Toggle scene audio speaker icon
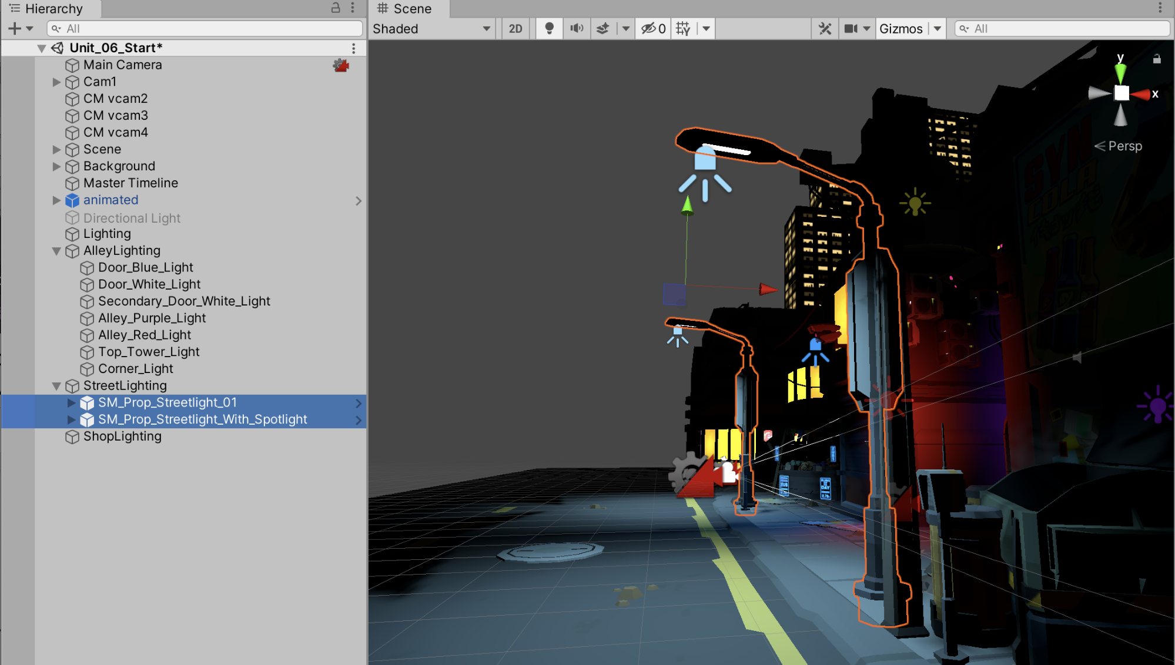This screenshot has width=1175, height=665. click(576, 28)
